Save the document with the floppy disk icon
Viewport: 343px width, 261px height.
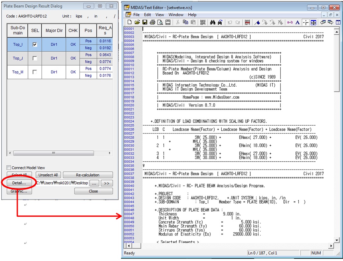pos(145,22)
